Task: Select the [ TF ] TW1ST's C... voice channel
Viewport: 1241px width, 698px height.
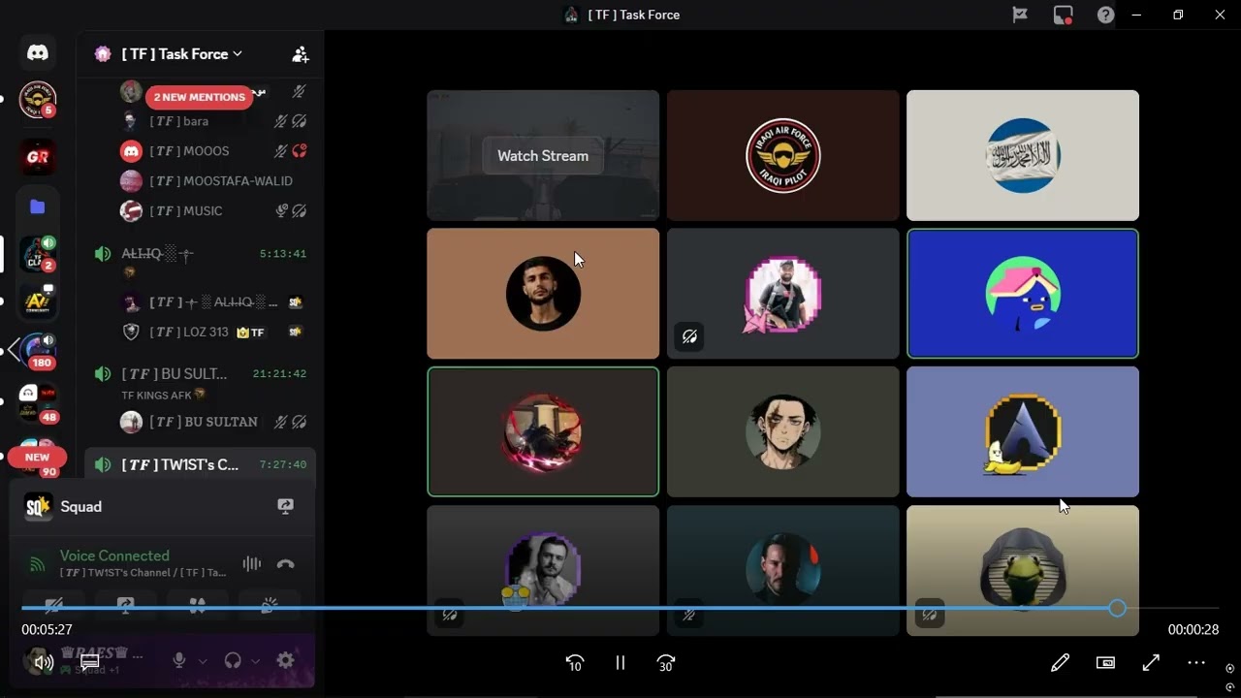Action: (201, 464)
